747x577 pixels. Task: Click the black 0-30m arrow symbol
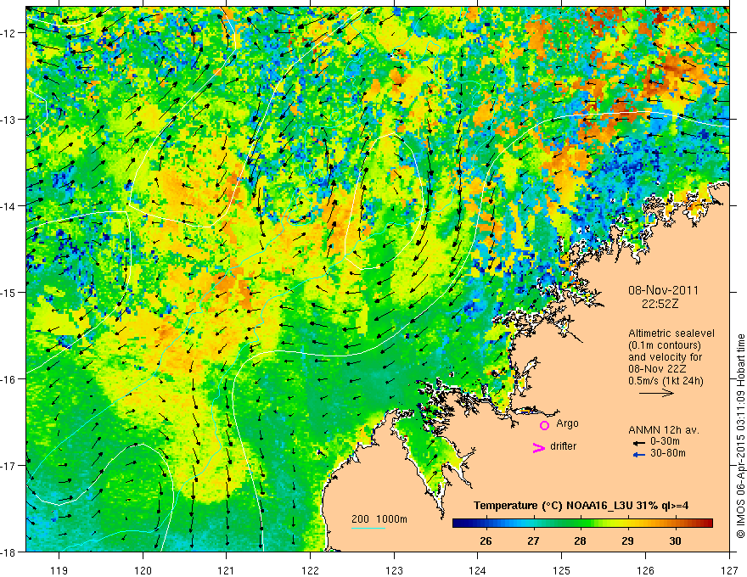point(639,443)
